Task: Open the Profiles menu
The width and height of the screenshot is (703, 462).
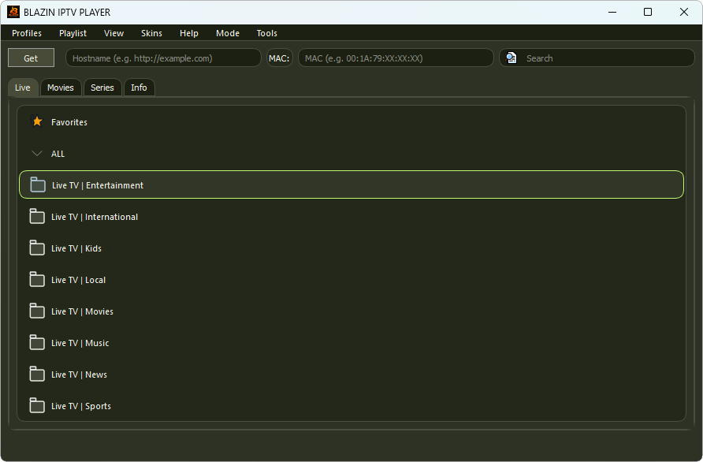Action: (27, 33)
